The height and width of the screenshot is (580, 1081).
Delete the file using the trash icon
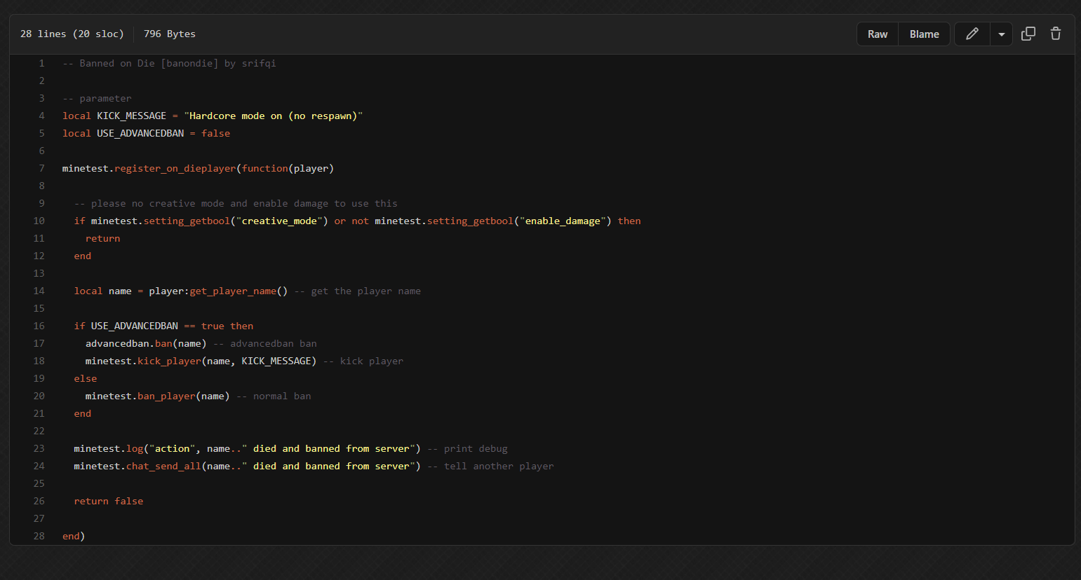click(1055, 34)
